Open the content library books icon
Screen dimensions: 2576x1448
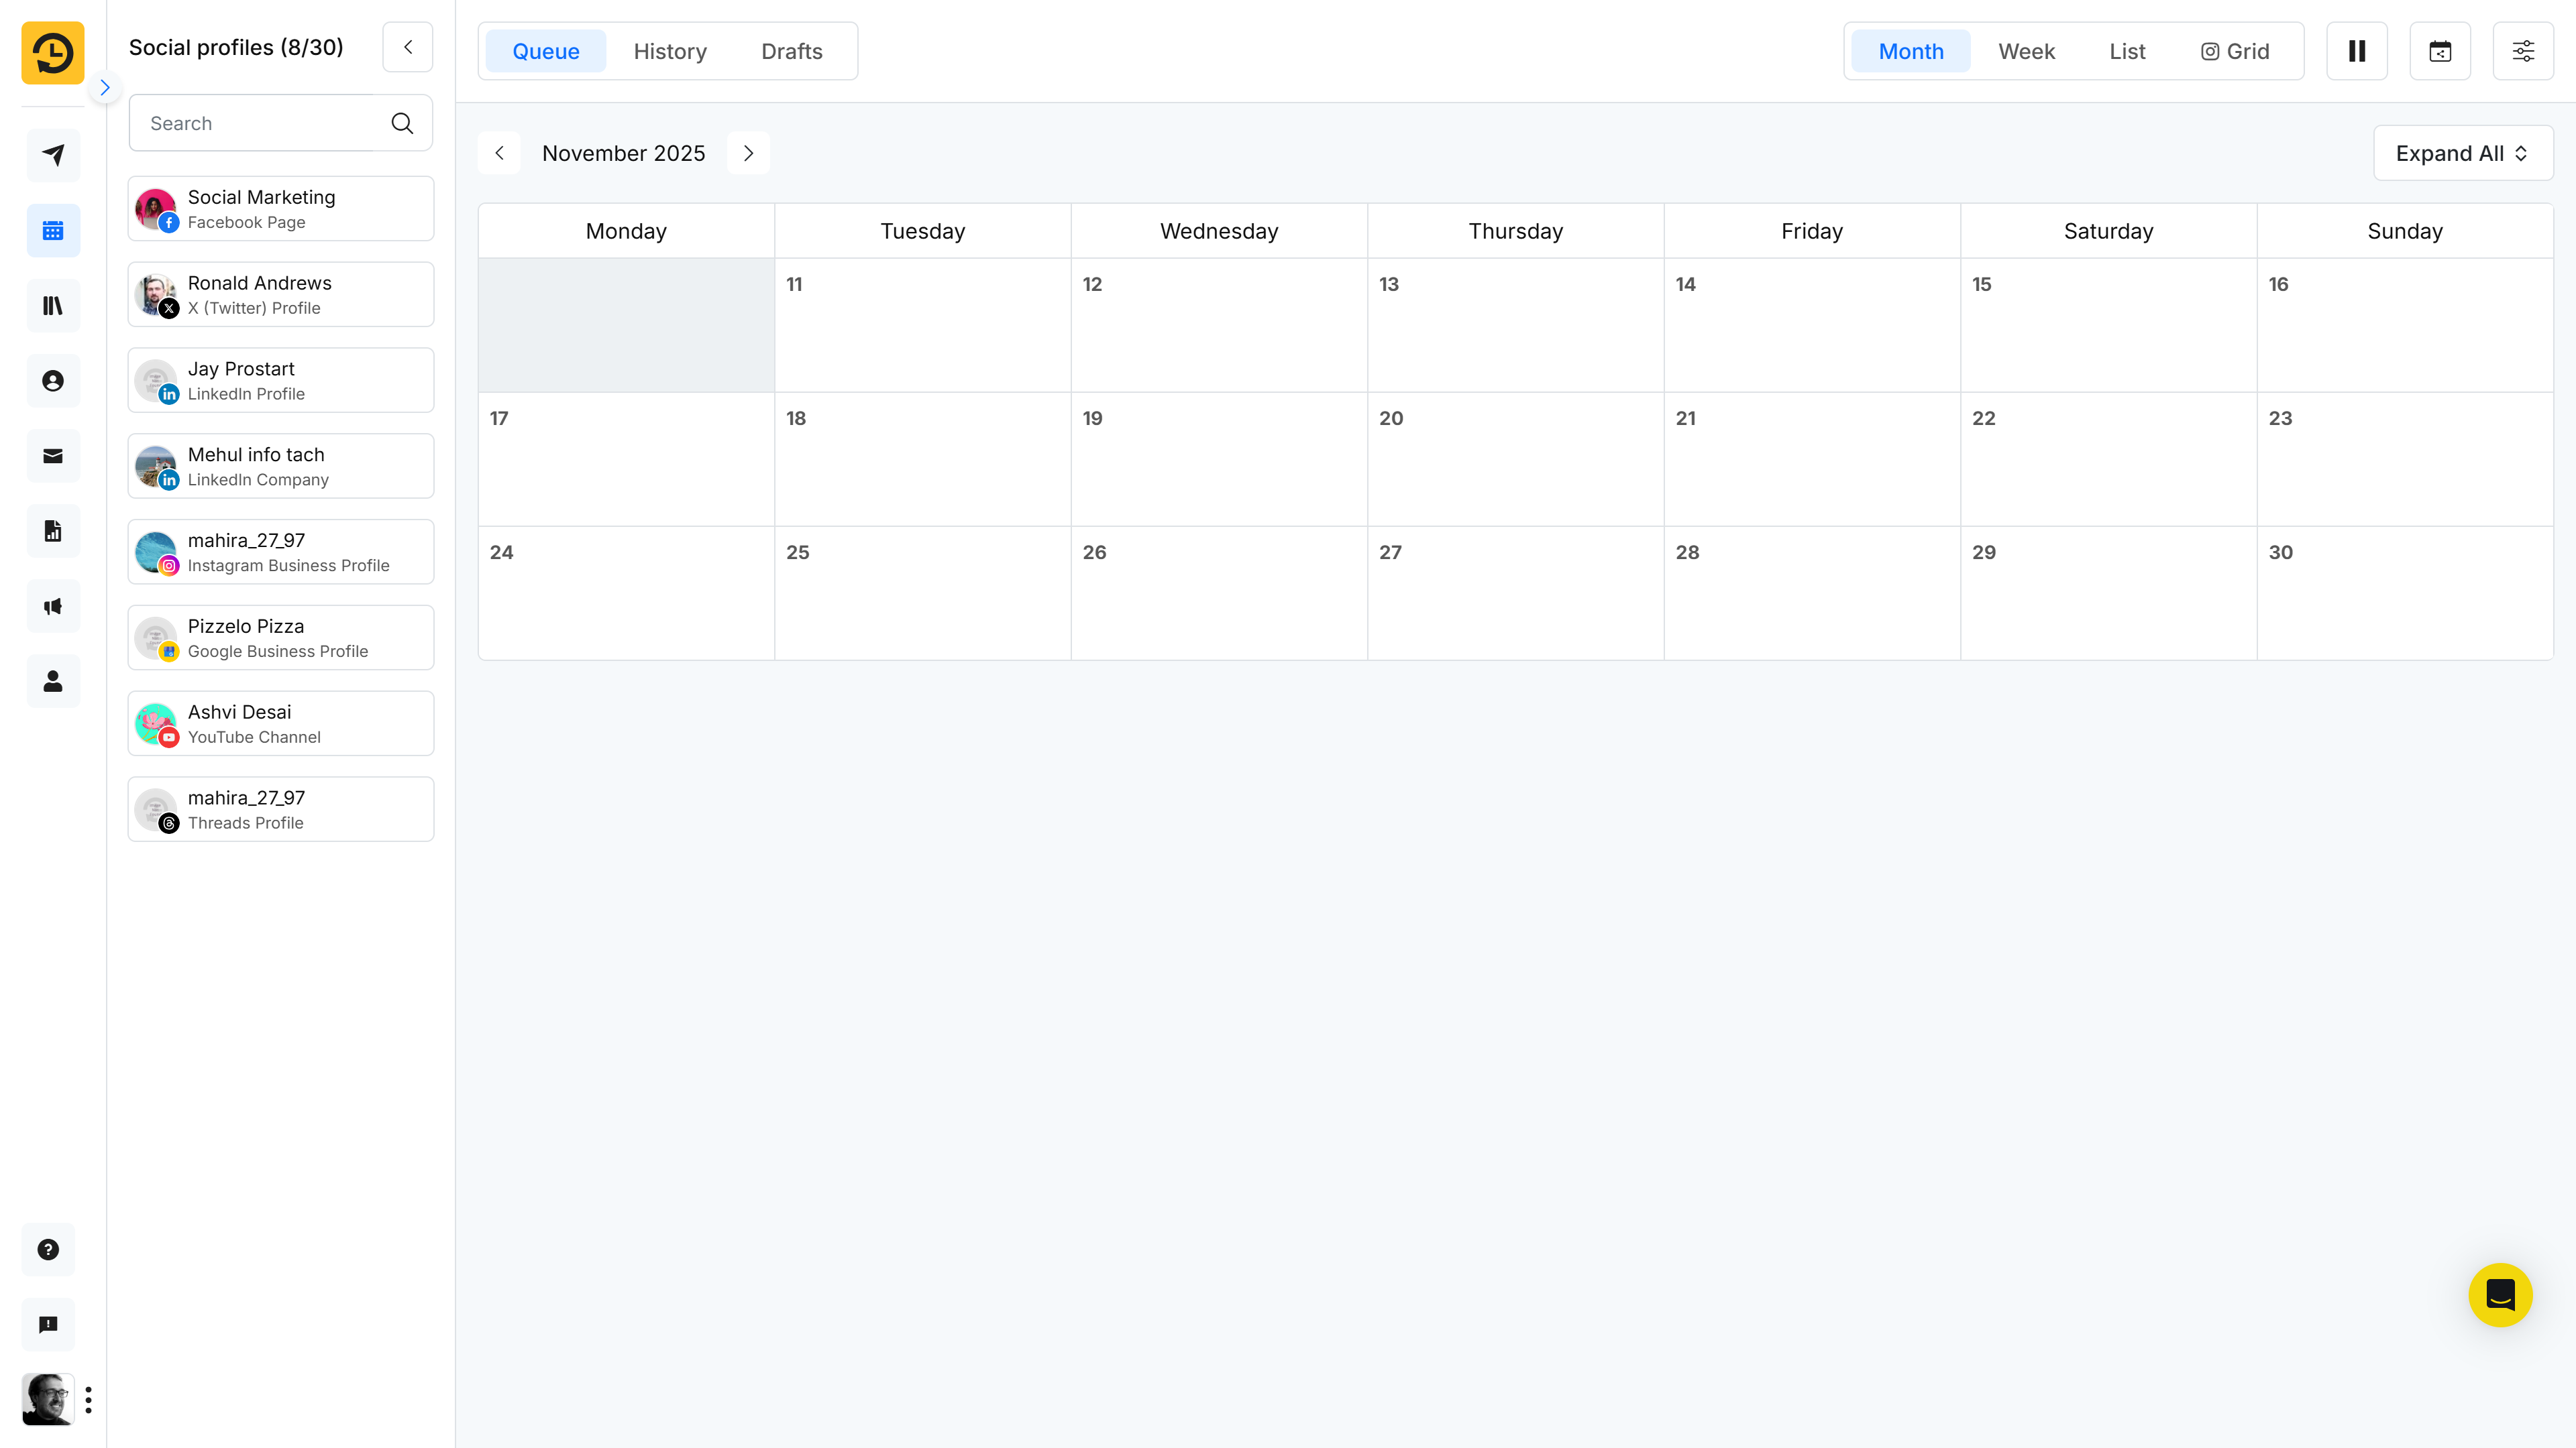(x=53, y=306)
